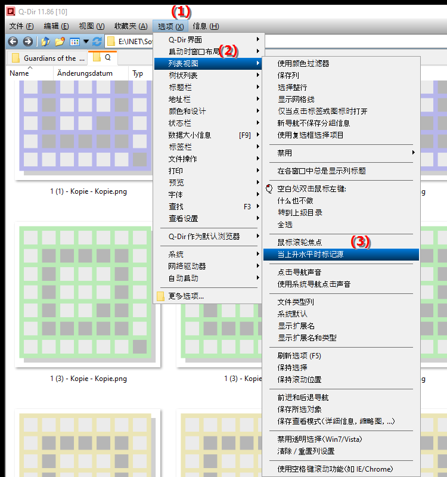The height and width of the screenshot is (477, 447).
Task: Open the 收藏夹 (A) menu
Action: 131,26
